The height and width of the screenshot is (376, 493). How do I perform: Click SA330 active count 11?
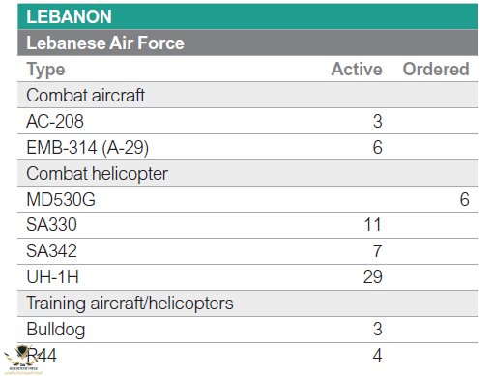[x=373, y=224]
